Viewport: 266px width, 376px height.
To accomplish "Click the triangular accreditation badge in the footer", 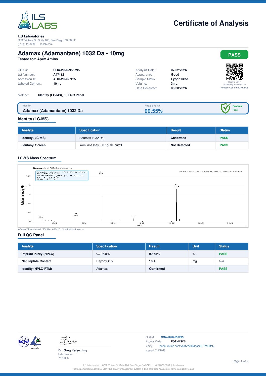I will [36, 342].
